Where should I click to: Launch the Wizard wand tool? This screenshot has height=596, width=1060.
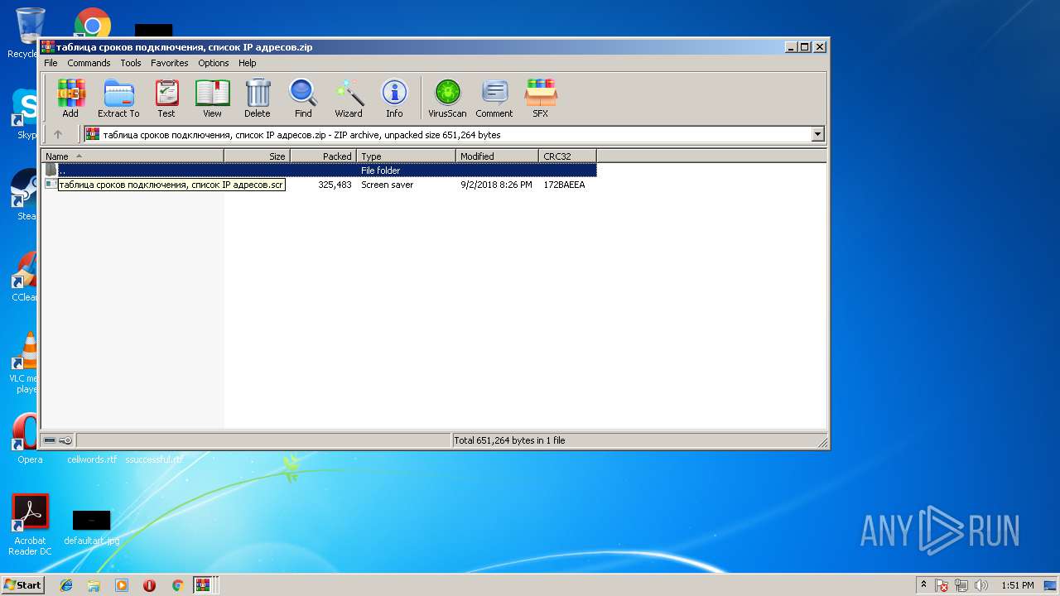click(x=349, y=99)
